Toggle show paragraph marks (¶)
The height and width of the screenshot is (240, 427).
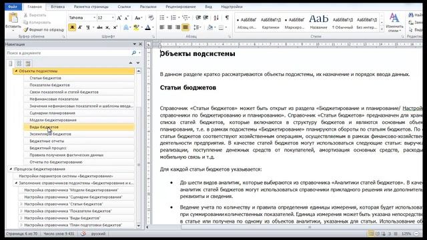227,18
